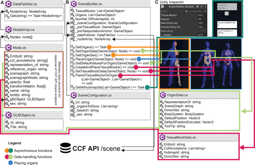255x165 pixels.
Task: Click the blue Placing organs legend circle
Action: [x=11, y=163]
